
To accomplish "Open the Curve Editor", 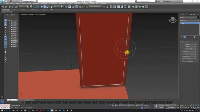I will [x=122, y=7].
